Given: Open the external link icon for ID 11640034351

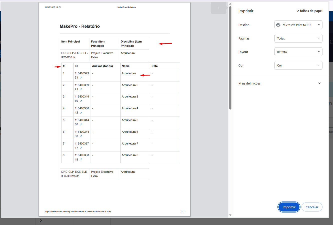Looking at the screenshot, I should pyautogui.click(x=81, y=78).
